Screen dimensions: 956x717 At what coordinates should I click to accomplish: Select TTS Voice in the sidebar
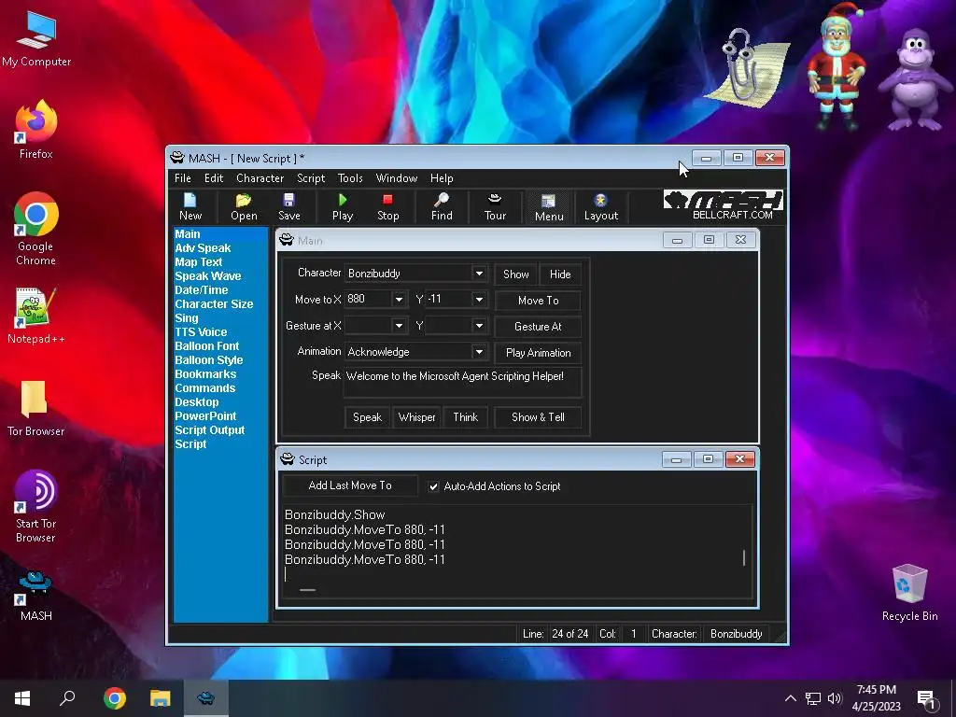[x=201, y=332]
